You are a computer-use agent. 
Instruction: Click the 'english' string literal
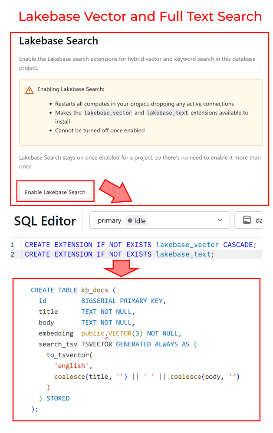(x=71, y=366)
